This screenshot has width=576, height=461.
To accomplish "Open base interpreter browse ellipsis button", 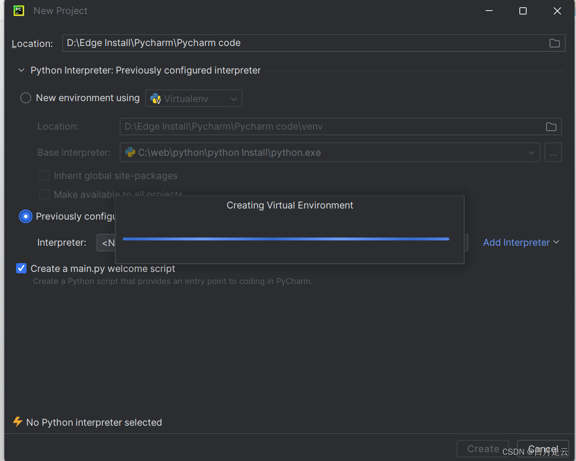I will pyautogui.click(x=553, y=152).
